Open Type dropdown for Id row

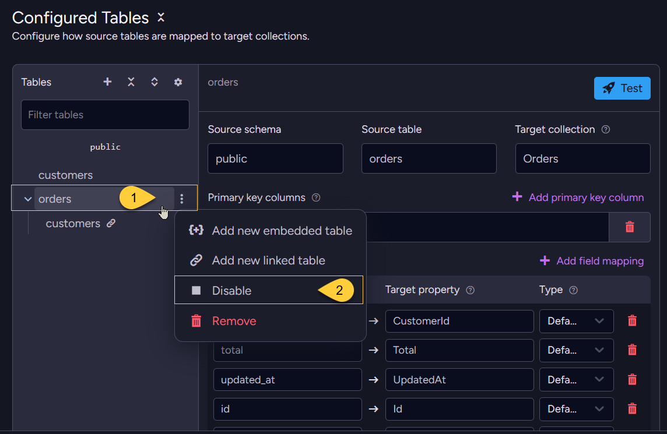click(577, 409)
